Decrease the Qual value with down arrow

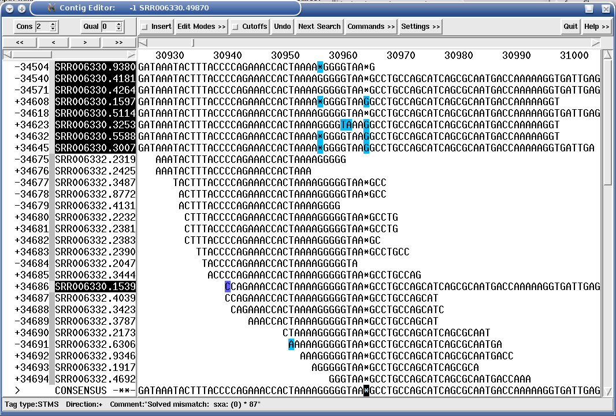[x=118, y=29]
